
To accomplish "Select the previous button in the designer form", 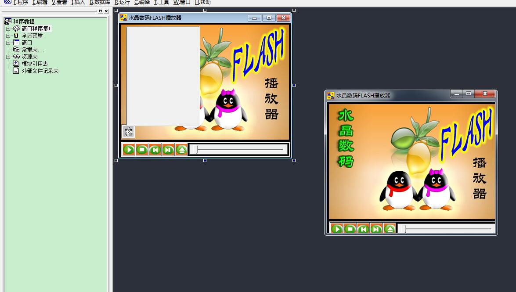I will 155,150.
